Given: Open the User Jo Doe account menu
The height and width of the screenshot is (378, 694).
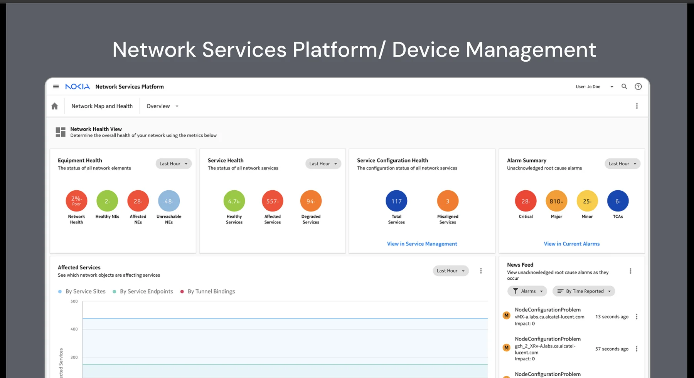Looking at the screenshot, I should (x=594, y=87).
